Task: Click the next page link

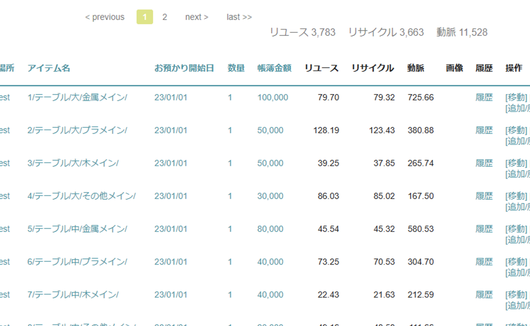Action: click(197, 17)
